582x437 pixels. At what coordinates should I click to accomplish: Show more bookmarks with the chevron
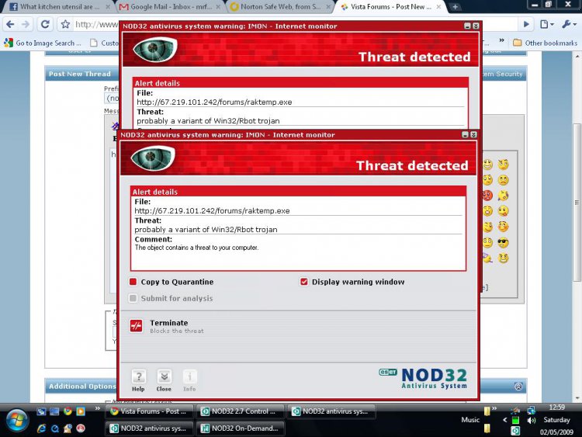point(501,40)
